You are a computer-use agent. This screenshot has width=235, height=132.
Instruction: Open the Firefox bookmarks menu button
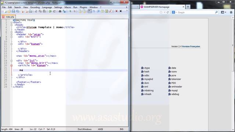click(x=223, y=12)
